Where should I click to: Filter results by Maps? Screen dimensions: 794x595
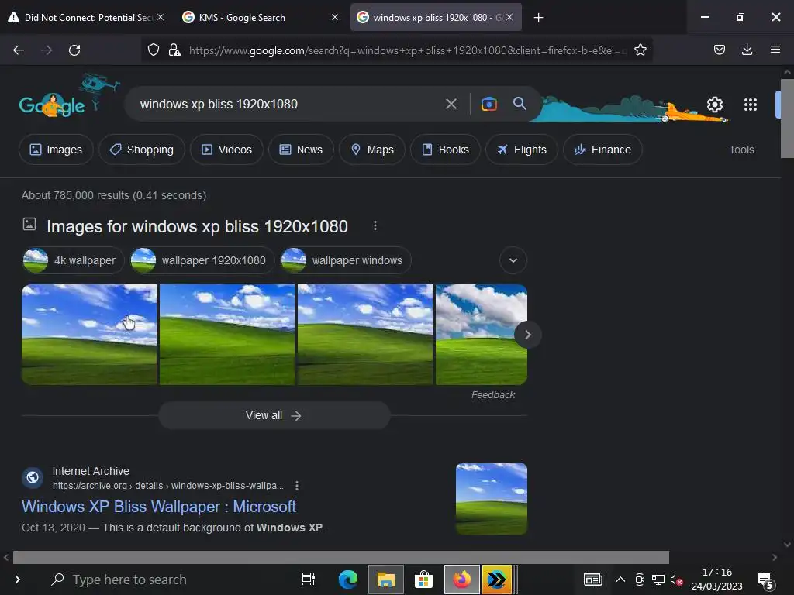pos(372,150)
